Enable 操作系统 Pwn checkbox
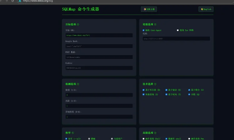Viewport: 234px width, 140px height. (x=189, y=139)
